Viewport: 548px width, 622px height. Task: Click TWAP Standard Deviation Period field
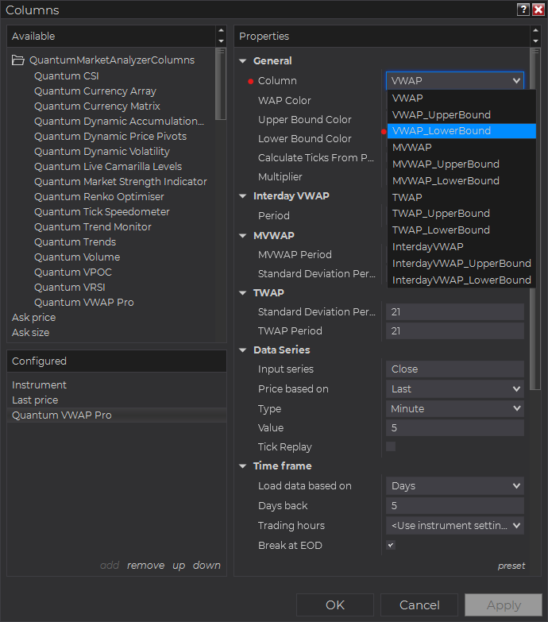tap(455, 311)
